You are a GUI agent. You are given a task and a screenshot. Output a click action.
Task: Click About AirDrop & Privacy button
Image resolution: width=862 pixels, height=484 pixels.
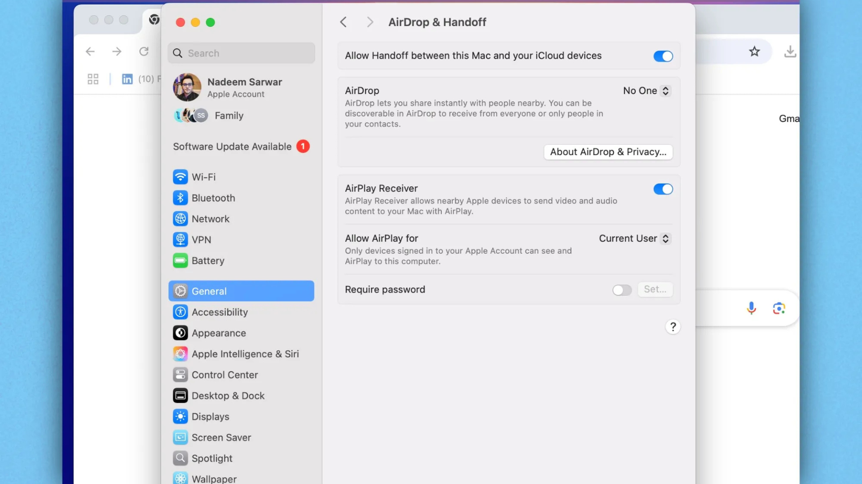(607, 152)
